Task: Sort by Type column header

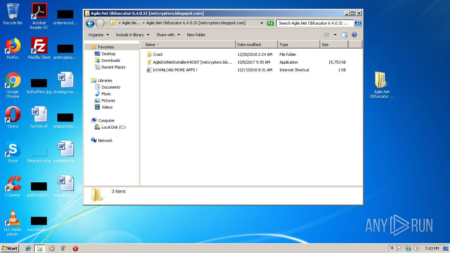Action: pyautogui.click(x=299, y=45)
